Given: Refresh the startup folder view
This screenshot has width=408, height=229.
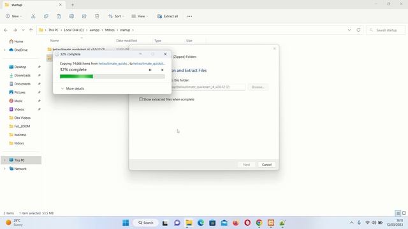Looking at the screenshot, I should click(x=358, y=30).
